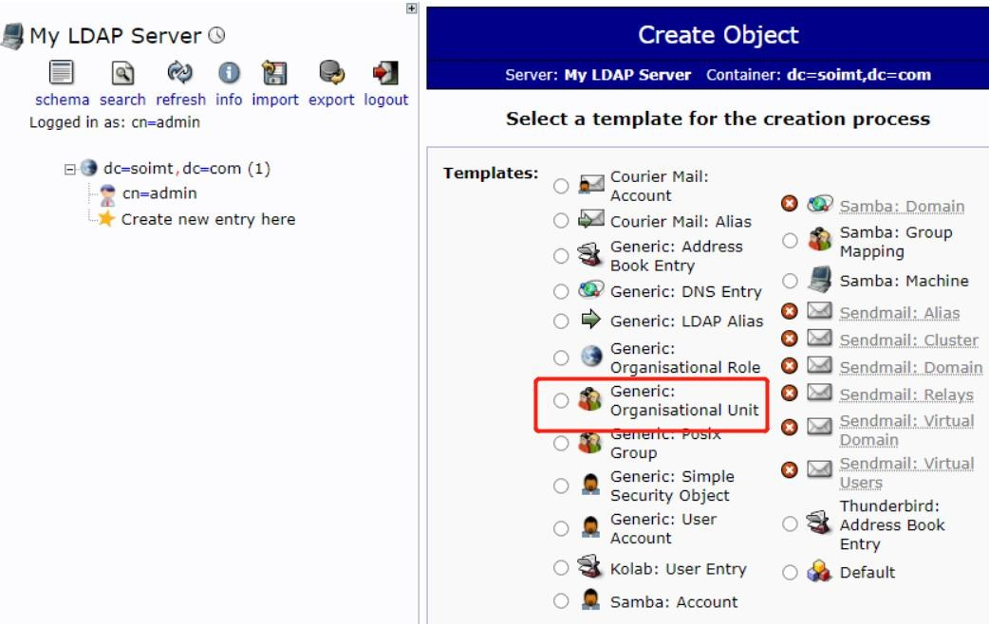989x624 pixels.
Task: Click the export icon
Action: tap(330, 74)
